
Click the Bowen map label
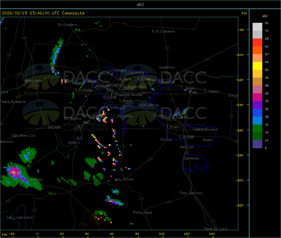point(208,140)
